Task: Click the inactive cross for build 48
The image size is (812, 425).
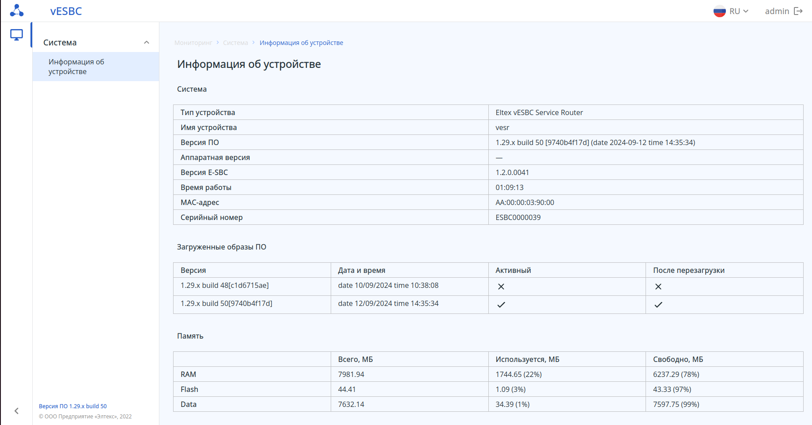Action: (x=501, y=287)
